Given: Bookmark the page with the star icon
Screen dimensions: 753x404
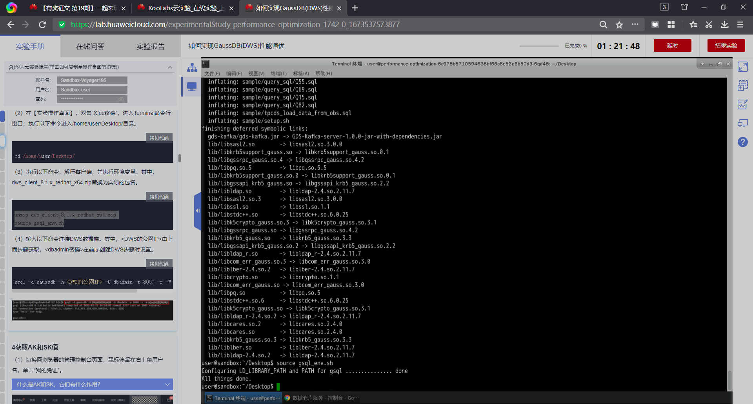Looking at the screenshot, I should point(619,25).
